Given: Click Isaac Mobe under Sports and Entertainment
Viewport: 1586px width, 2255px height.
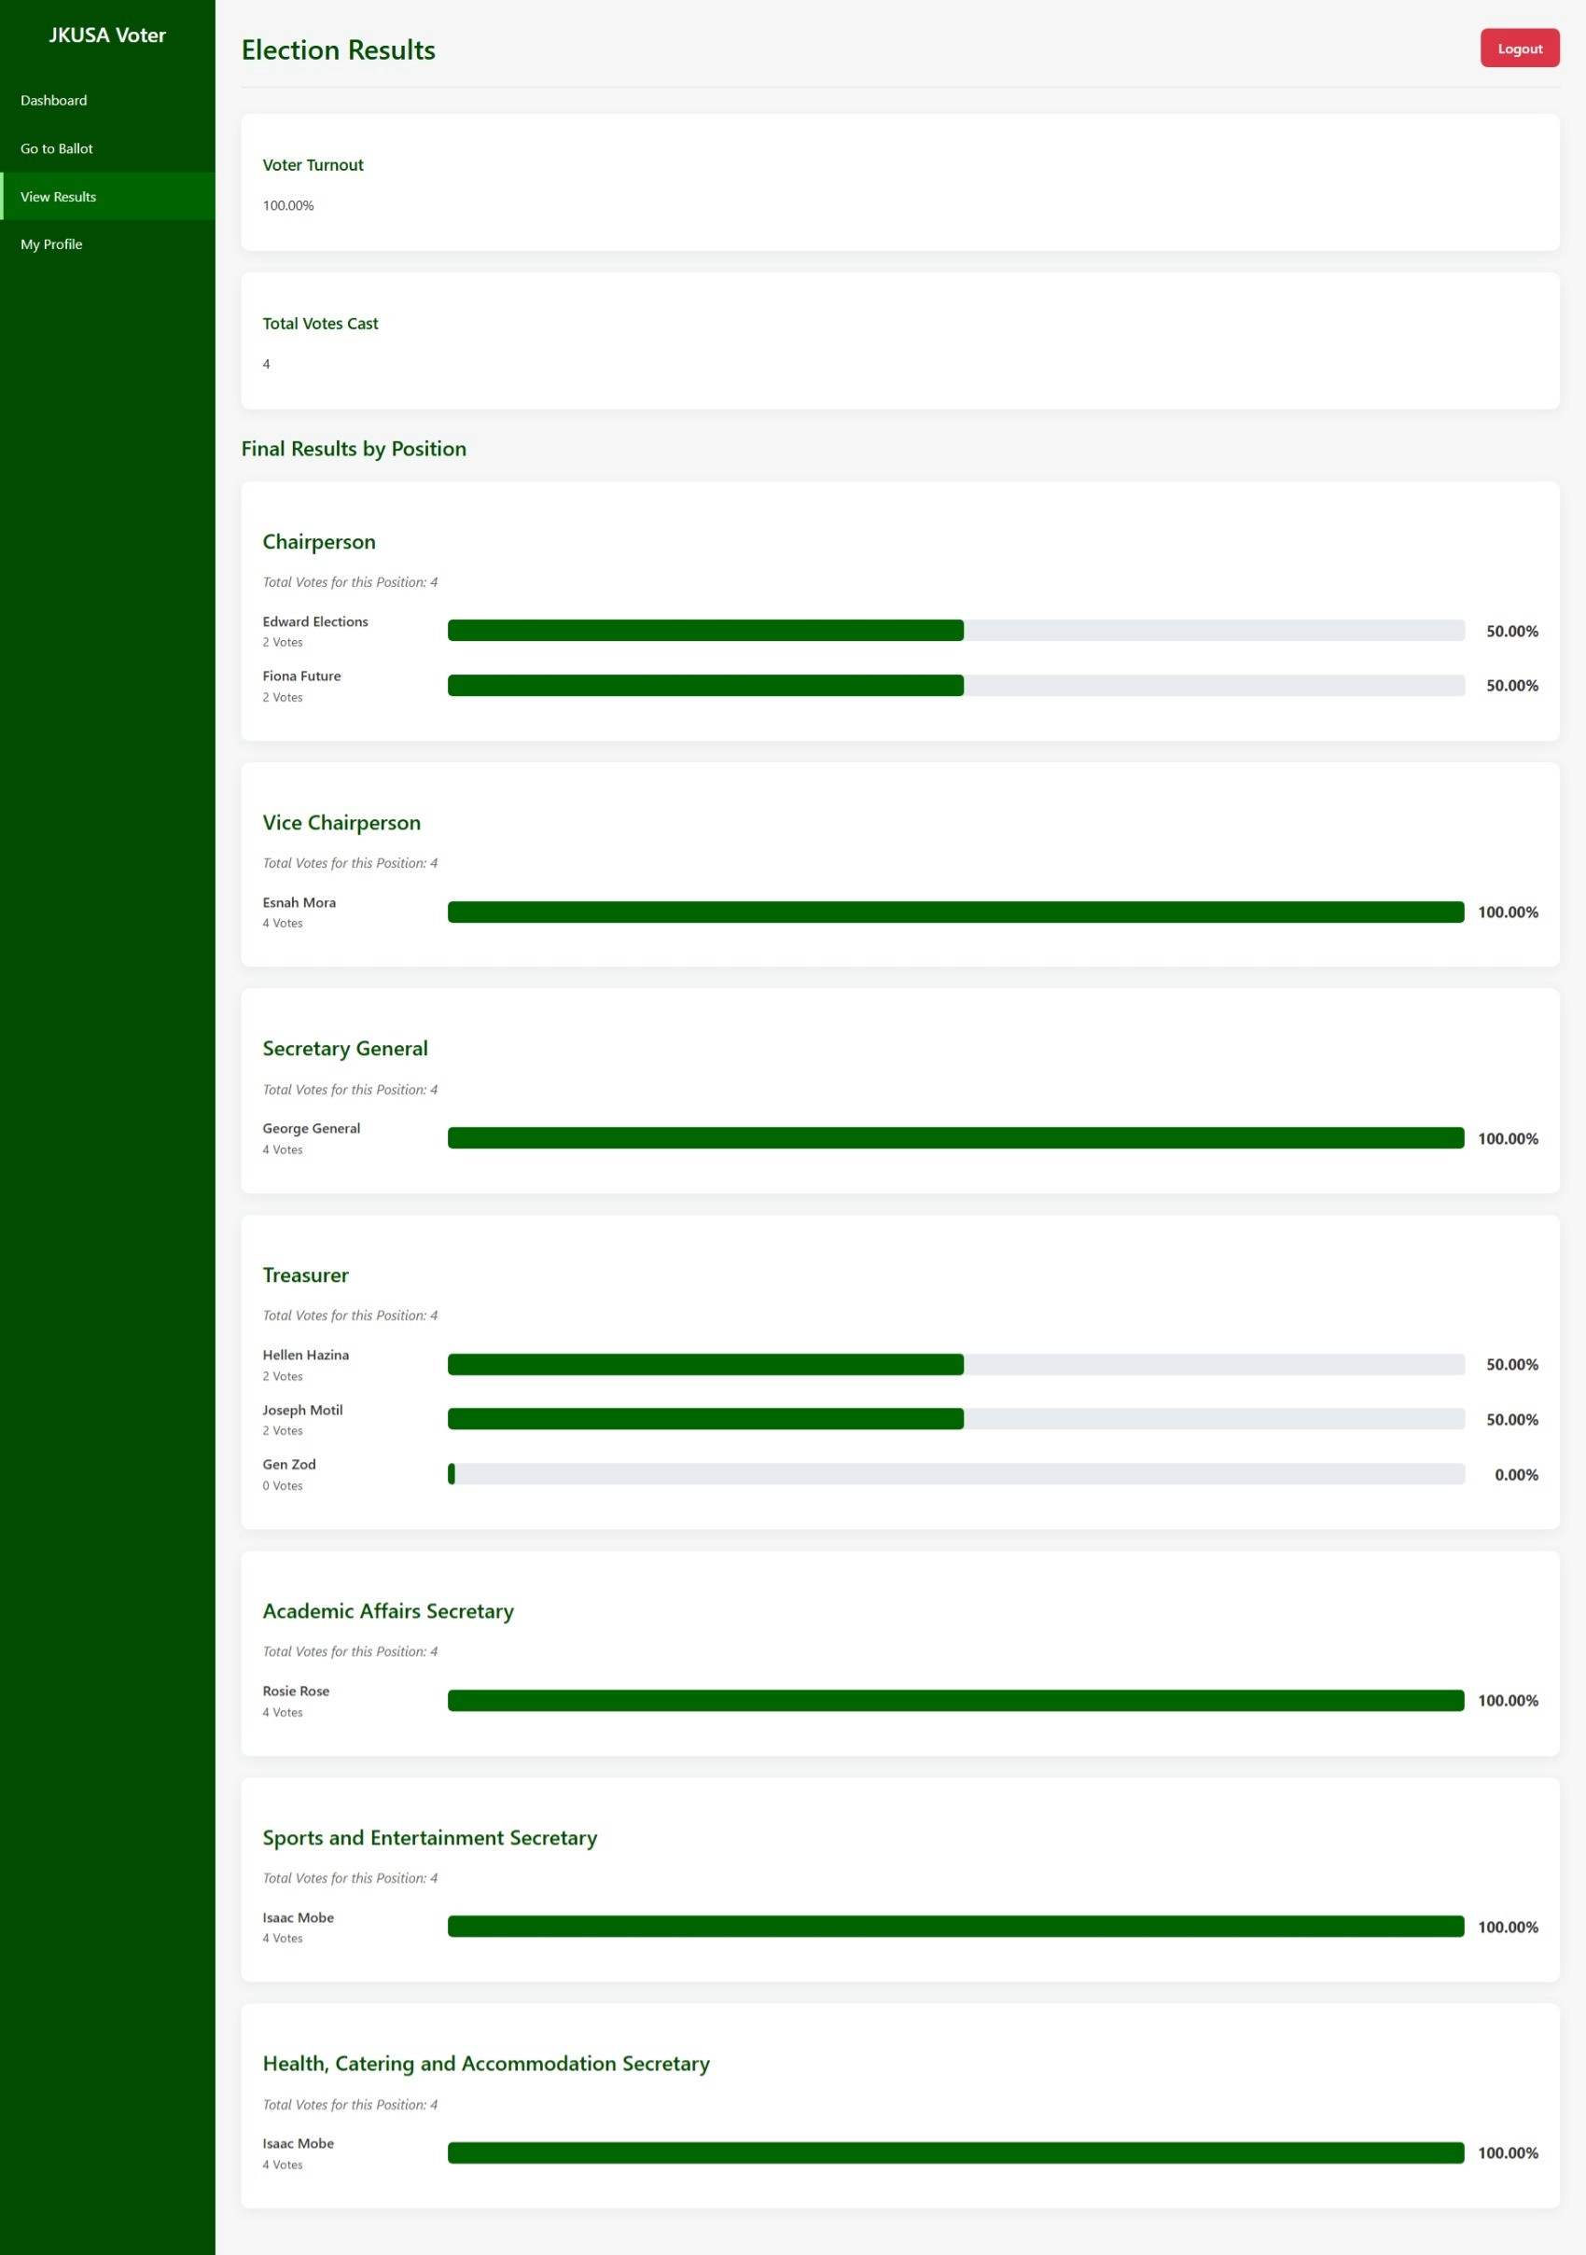Looking at the screenshot, I should pyautogui.click(x=298, y=1917).
